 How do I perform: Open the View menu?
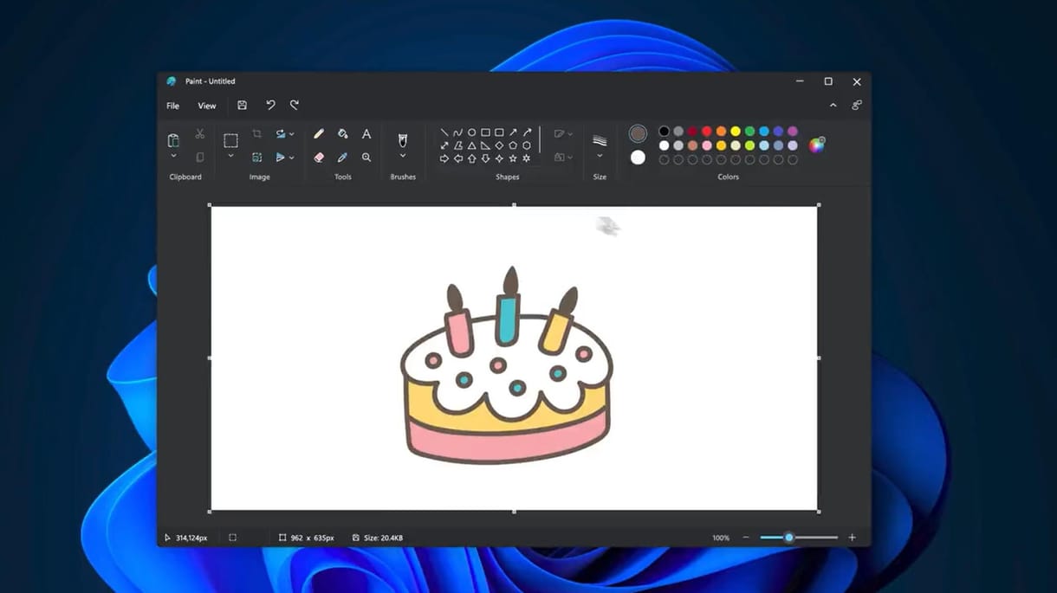click(x=207, y=106)
